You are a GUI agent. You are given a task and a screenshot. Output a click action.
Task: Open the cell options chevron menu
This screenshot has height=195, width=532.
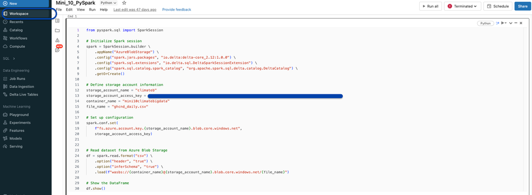pyautogui.click(x=511, y=23)
